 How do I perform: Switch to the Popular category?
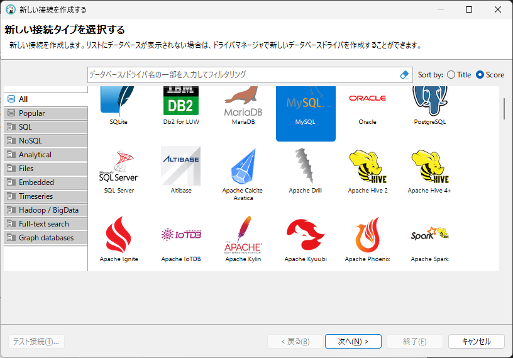46,113
